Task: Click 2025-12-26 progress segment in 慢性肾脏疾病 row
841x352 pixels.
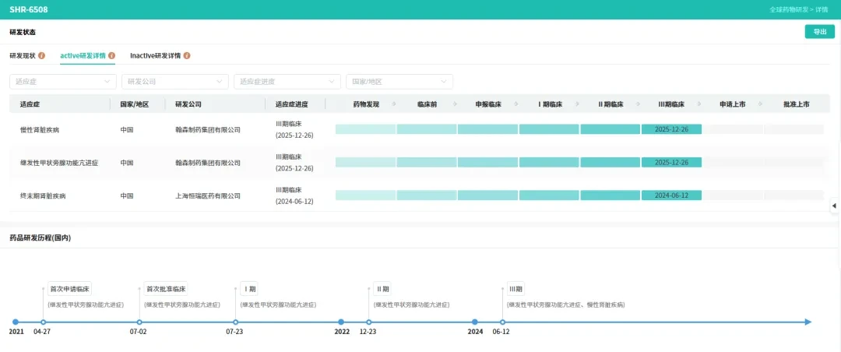Action: tap(671, 129)
